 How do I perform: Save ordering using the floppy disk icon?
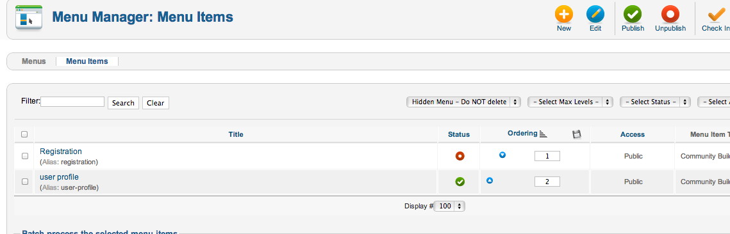point(577,134)
